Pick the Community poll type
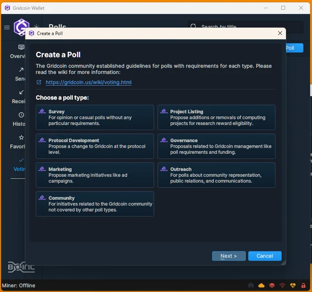Image resolution: width=312 pixels, height=292 pixels. [x=95, y=204]
